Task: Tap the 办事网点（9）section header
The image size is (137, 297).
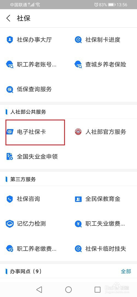Action: [26, 271]
